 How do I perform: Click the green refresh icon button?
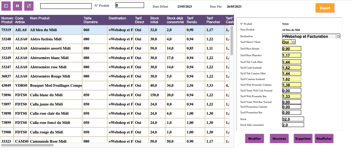(x=17, y=6)
